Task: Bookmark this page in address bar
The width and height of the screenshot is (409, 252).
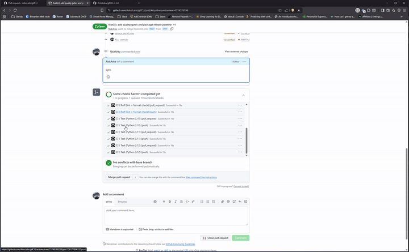Action: click(x=102, y=10)
